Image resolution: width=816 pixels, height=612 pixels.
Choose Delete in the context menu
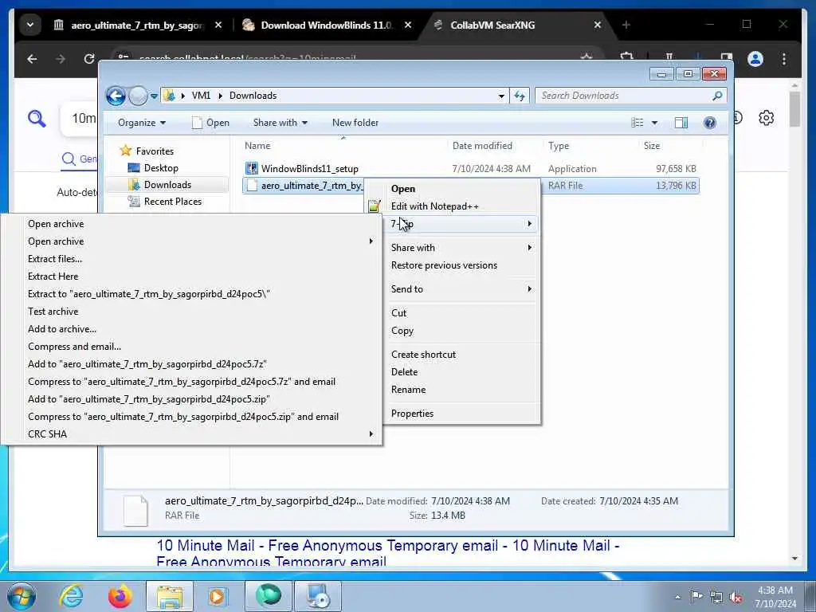(x=453, y=372)
